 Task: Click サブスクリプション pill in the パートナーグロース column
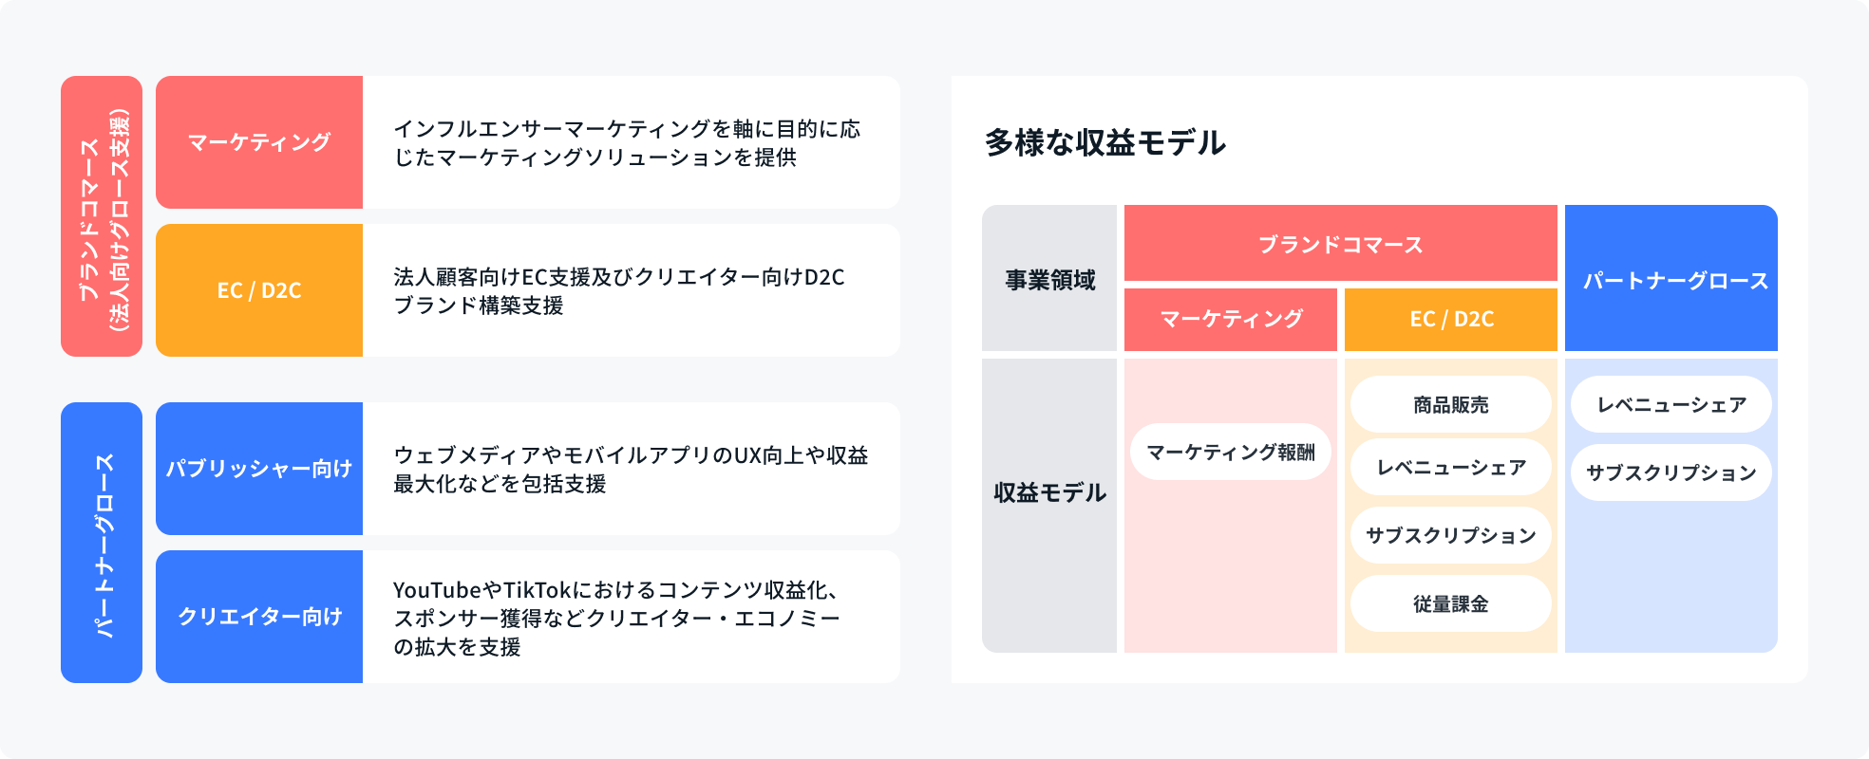[x=1671, y=472]
